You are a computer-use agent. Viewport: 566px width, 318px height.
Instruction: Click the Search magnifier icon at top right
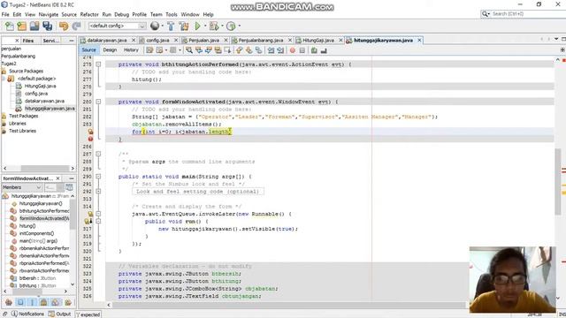click(486, 14)
